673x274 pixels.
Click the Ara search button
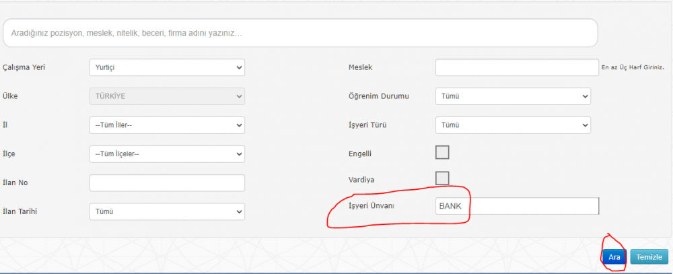(x=614, y=256)
